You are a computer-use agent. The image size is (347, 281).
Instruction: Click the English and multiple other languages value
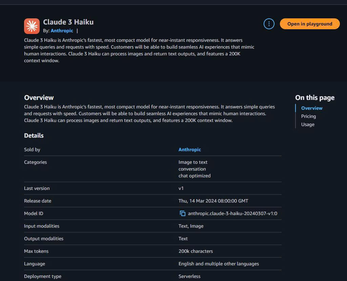[219, 264]
